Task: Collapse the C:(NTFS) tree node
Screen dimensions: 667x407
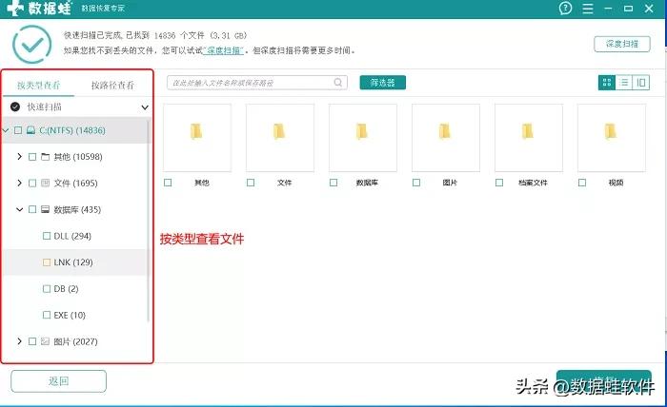Action: pyautogui.click(x=6, y=130)
